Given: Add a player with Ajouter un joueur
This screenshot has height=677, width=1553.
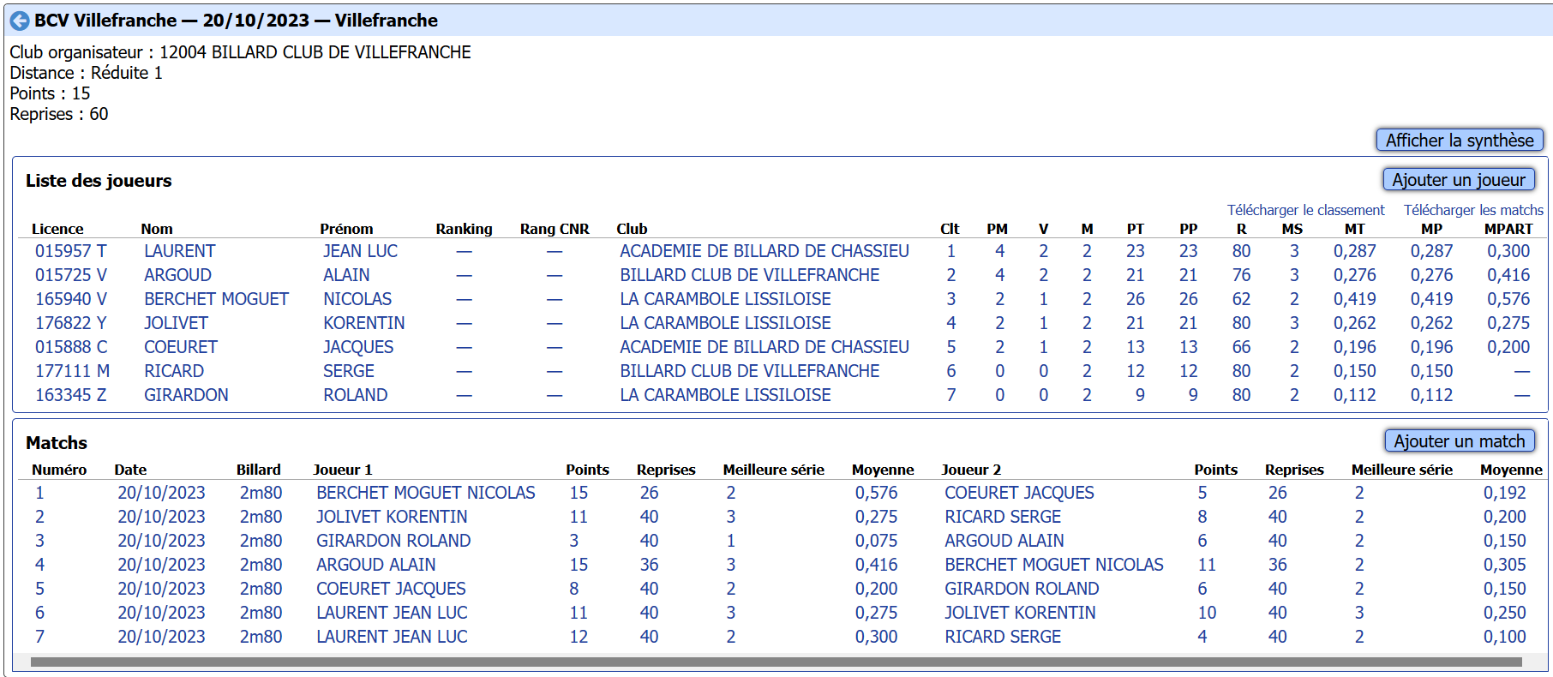Looking at the screenshot, I should [x=1459, y=179].
